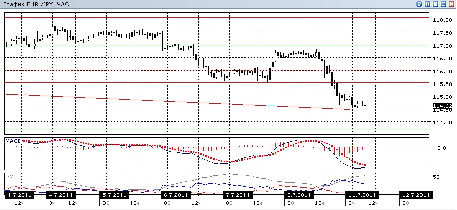Select the 12.7.2011 date marker
457x210 pixels.
pos(416,195)
